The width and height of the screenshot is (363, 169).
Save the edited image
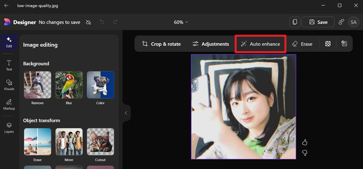tap(318, 22)
